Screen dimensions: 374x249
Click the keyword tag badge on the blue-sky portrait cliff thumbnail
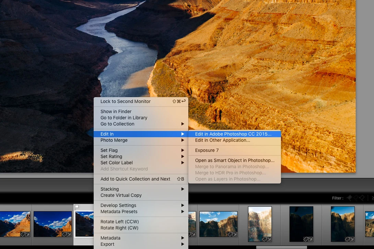click(x=347, y=239)
